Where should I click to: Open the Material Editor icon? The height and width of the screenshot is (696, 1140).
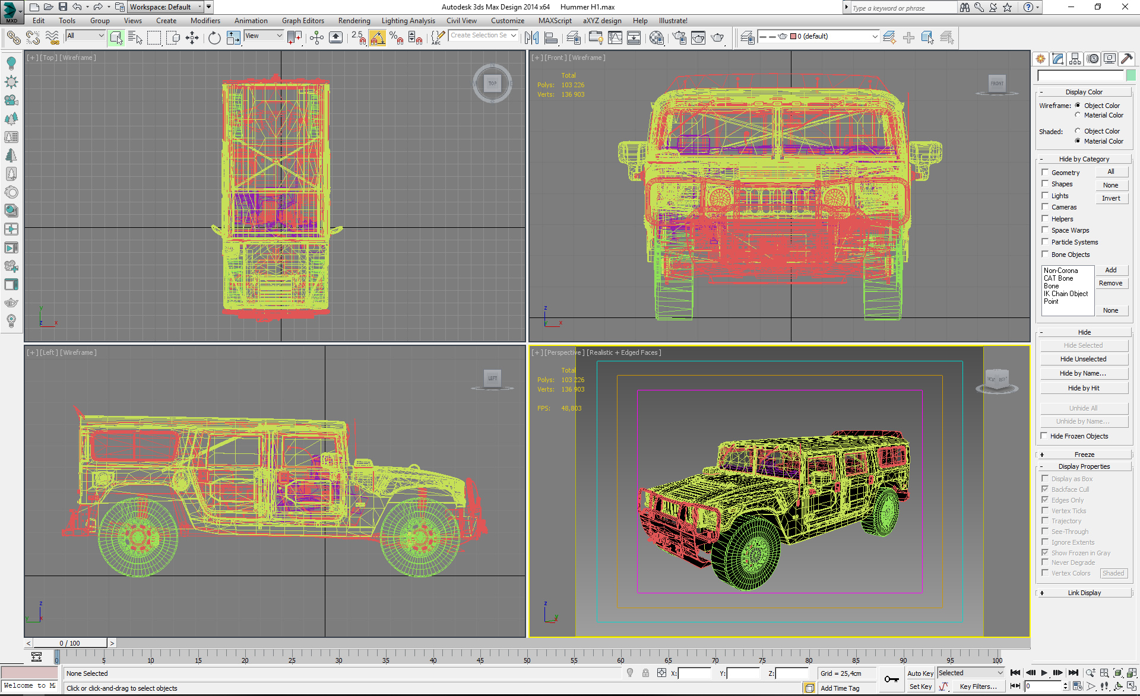tap(657, 38)
